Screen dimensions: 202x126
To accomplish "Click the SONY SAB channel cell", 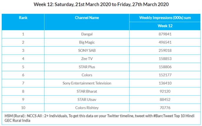I will [x=87, y=51].
